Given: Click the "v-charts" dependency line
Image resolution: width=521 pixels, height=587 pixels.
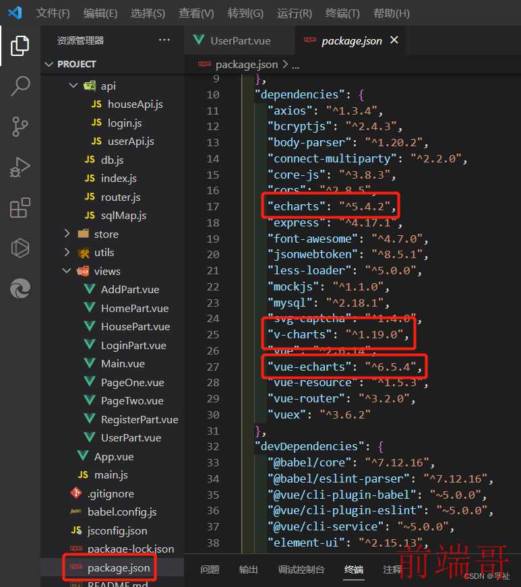Looking at the screenshot, I should (x=338, y=335).
